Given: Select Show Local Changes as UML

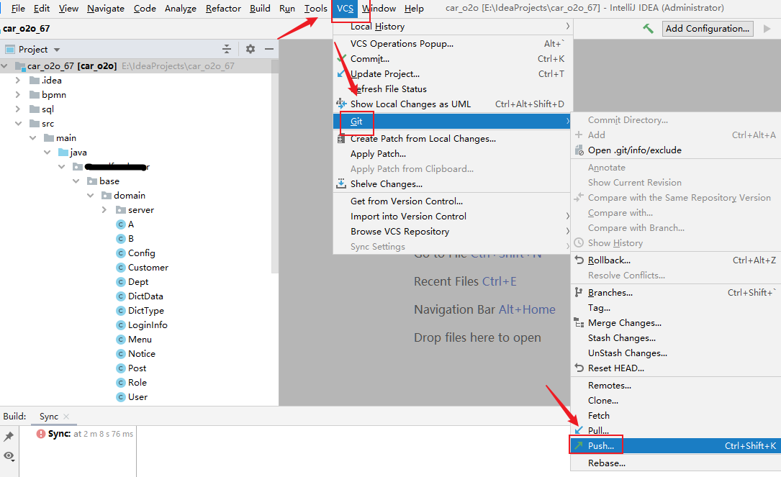Looking at the screenshot, I should 452,104.
